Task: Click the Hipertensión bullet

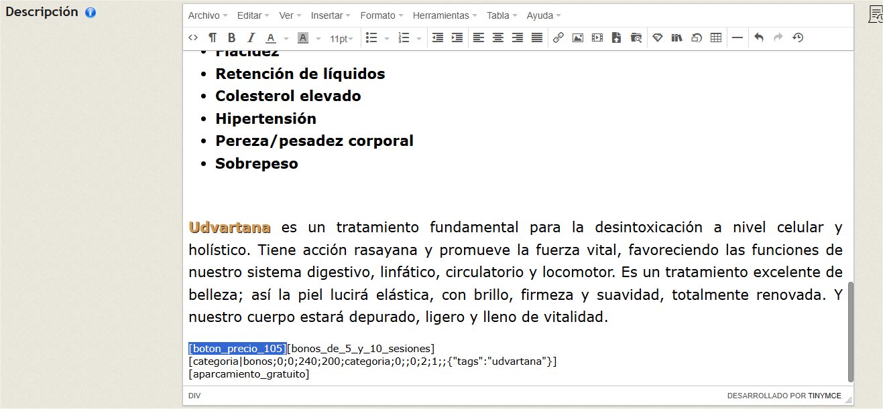Action: pos(266,119)
